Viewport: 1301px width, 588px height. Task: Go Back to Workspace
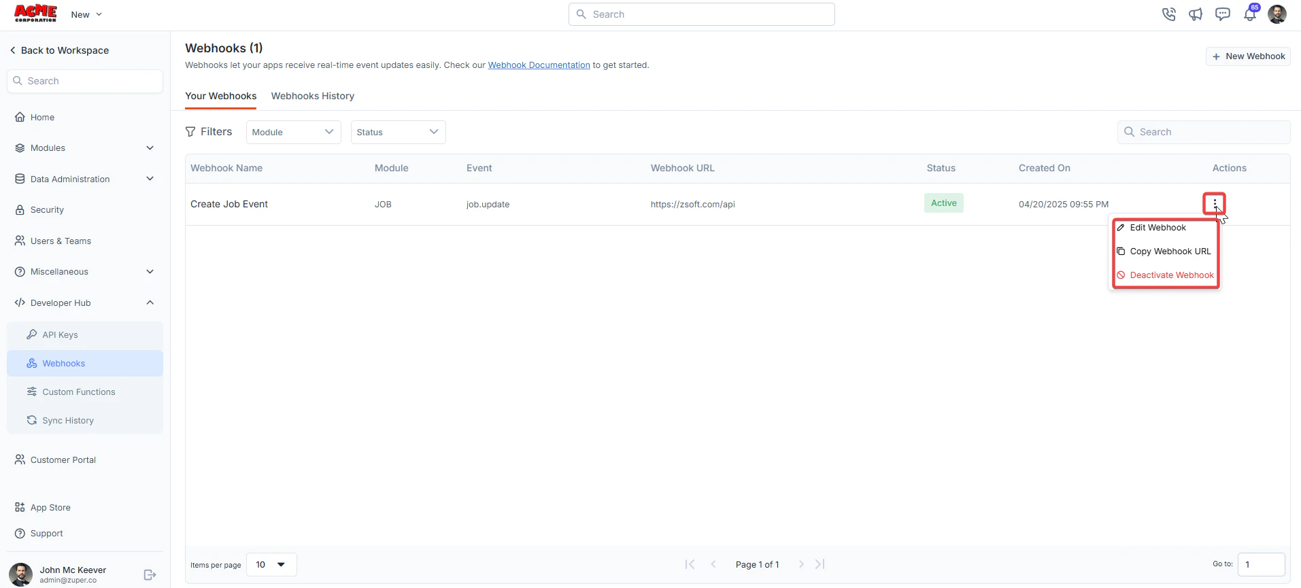tap(59, 50)
